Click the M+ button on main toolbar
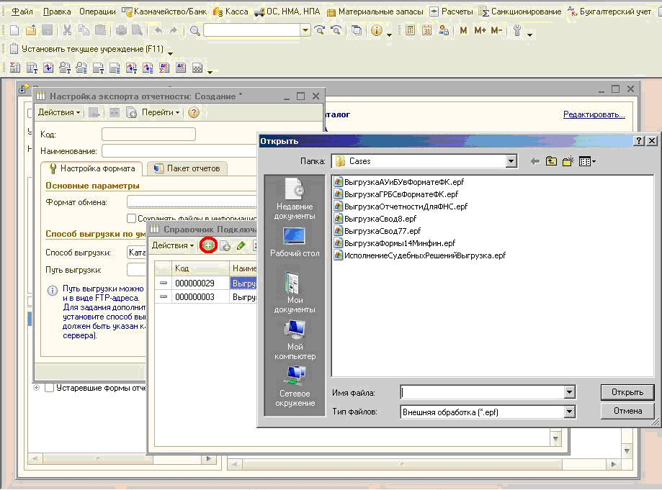 click(480, 30)
